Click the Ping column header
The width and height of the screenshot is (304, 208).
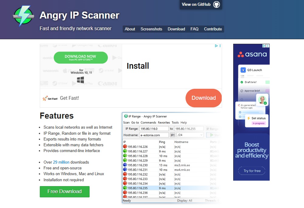(162, 142)
